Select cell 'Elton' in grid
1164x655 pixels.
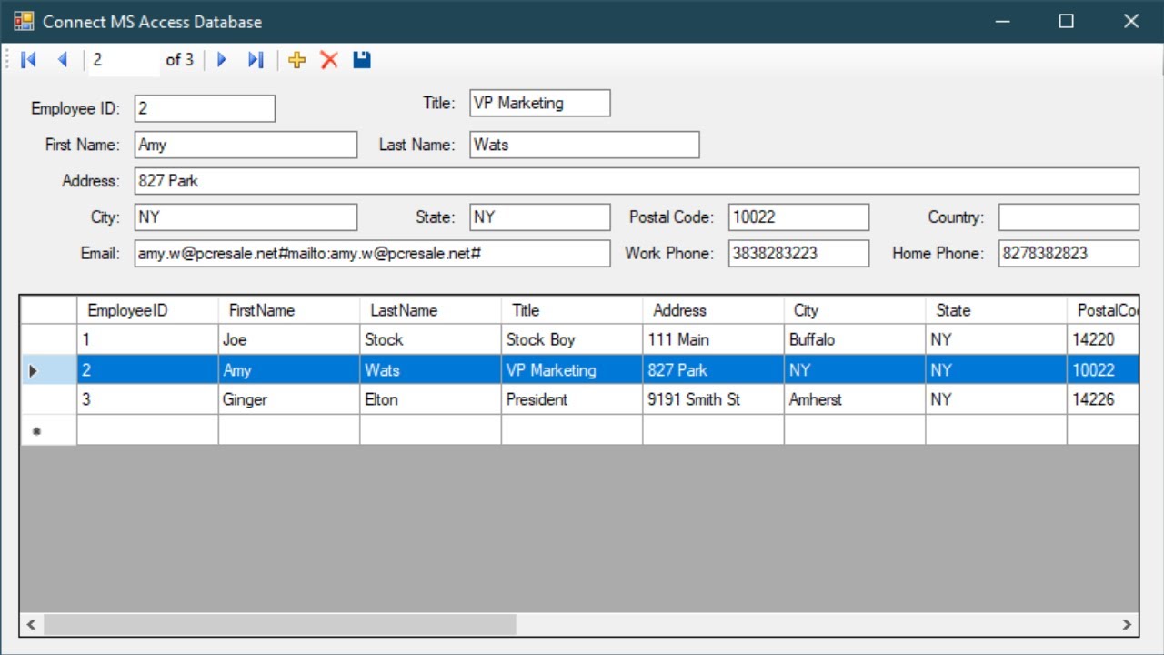(x=430, y=399)
